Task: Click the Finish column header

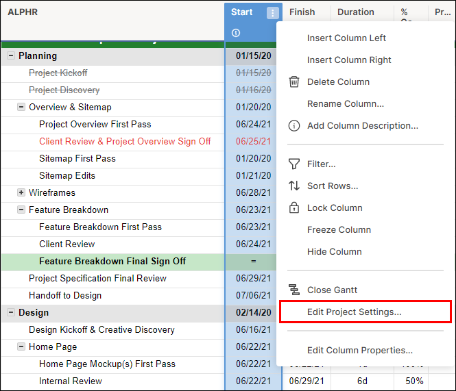Action: pyautogui.click(x=302, y=12)
